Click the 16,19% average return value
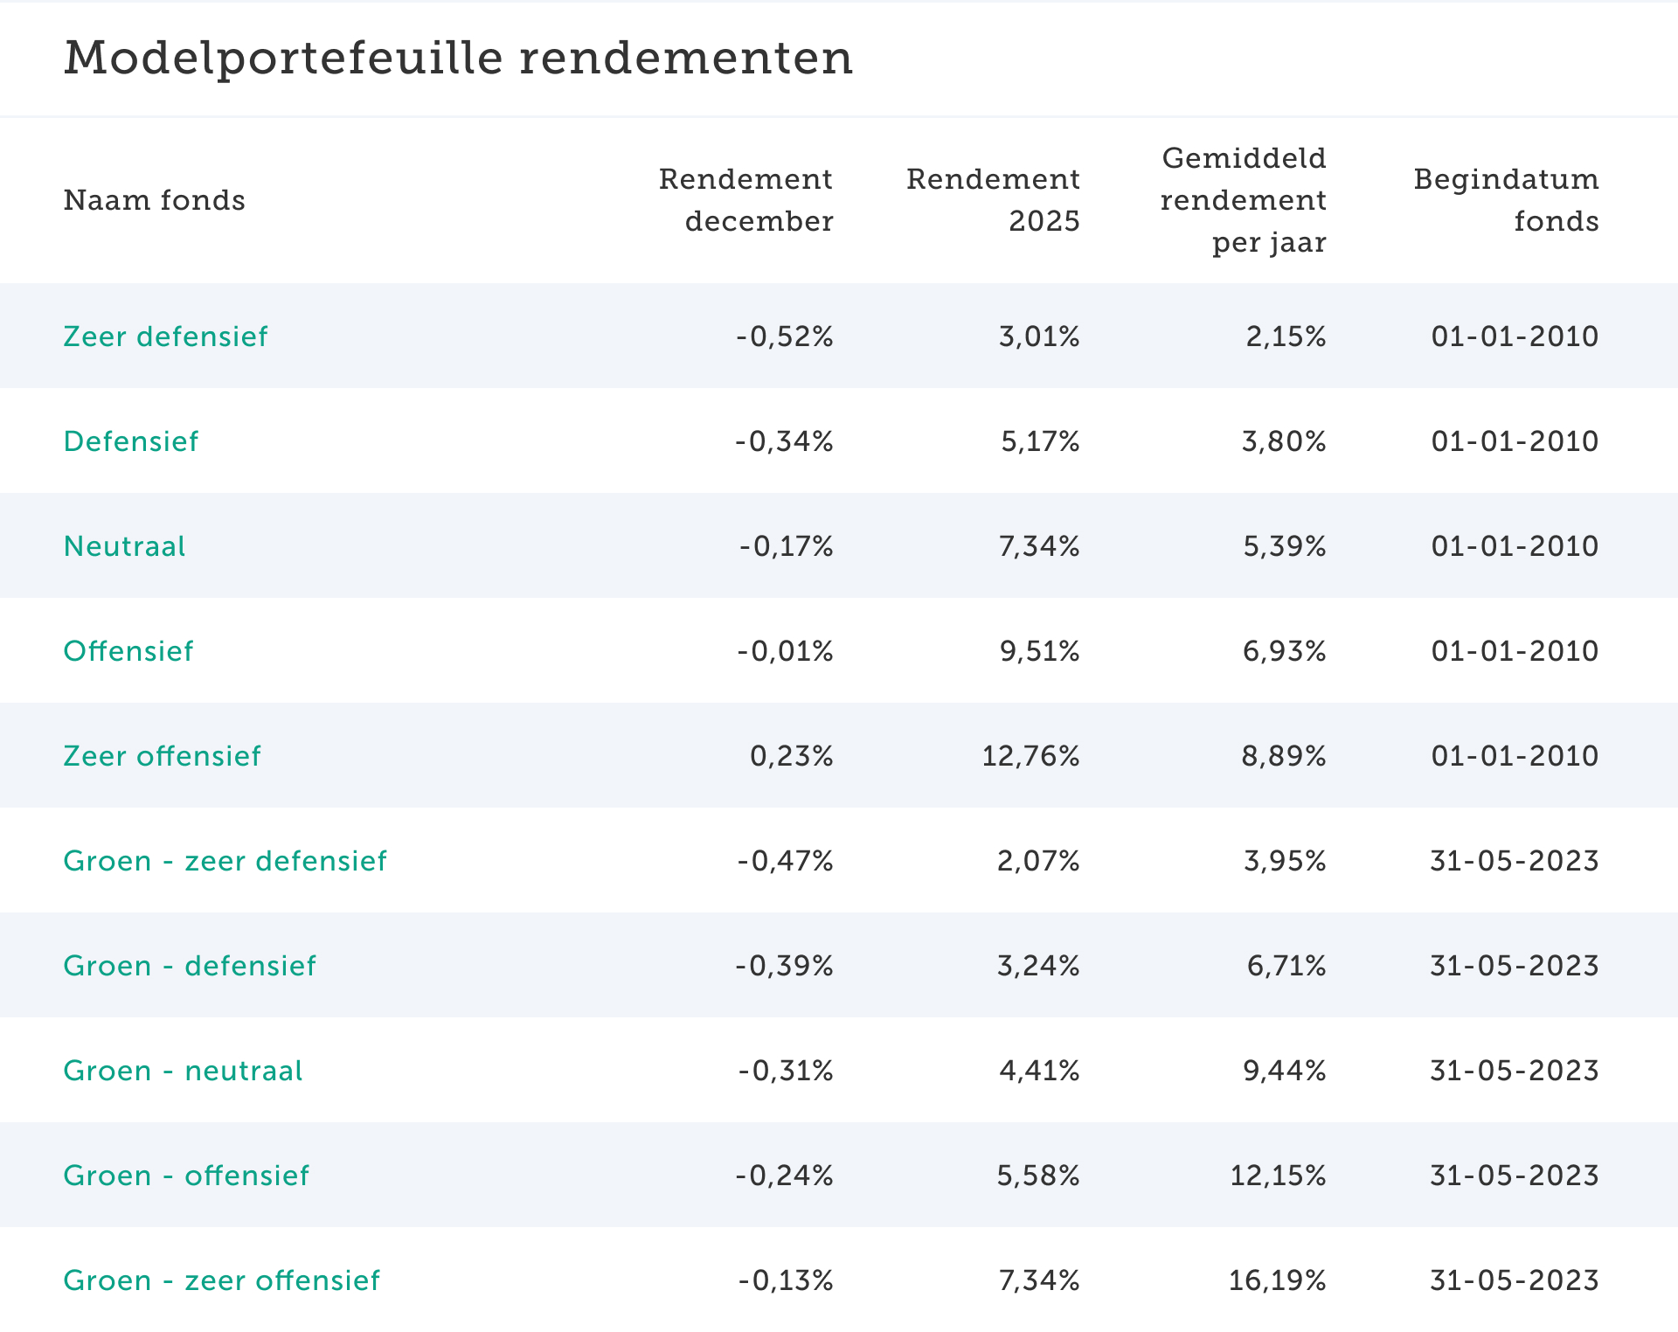This screenshot has width=1678, height=1332. click(1277, 1280)
